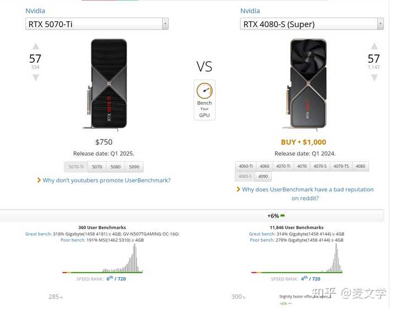
Task: Click the +6% comparison bar
Action: 192,216
